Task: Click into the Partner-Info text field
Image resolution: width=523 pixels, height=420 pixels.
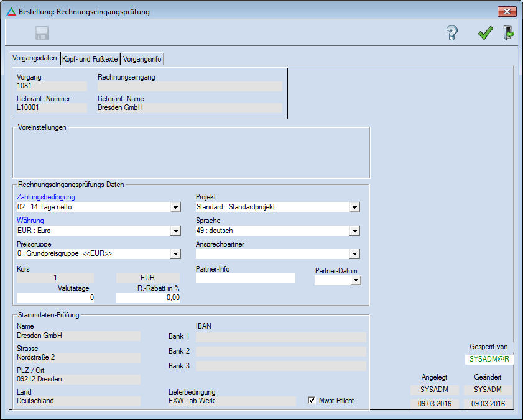Action: pos(245,279)
